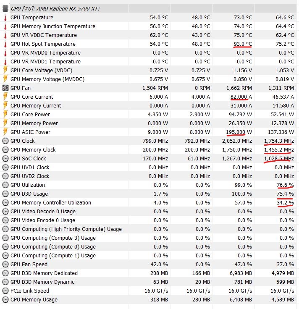Select GPU Memory Voltage (MVDDC) label

coord(47,79)
